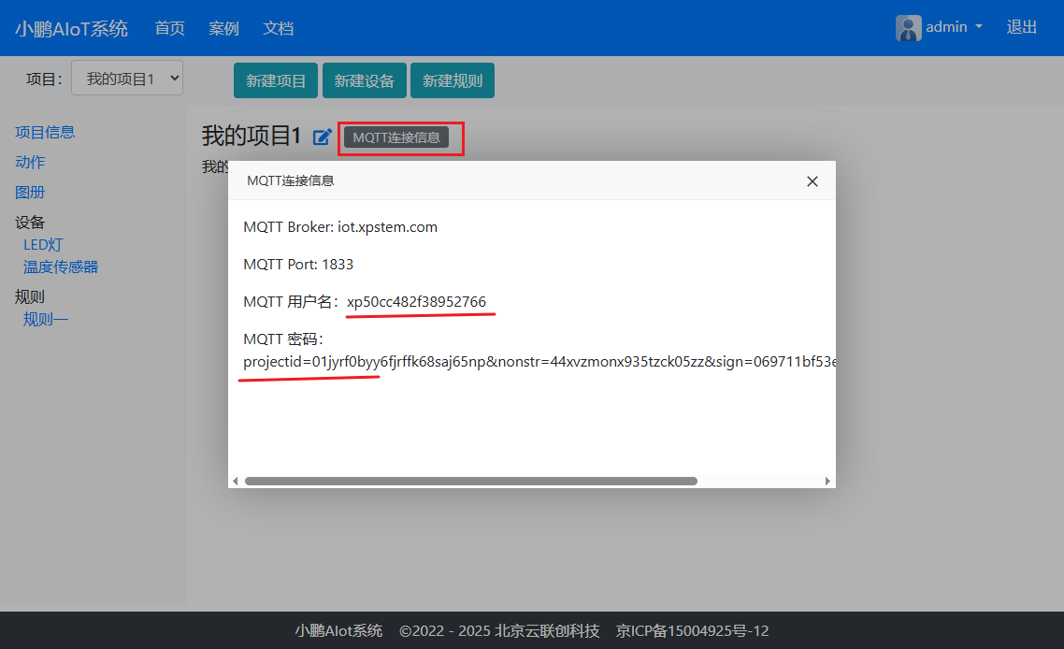Click the 小鹏AIoT系统 brand link
Viewport: 1064px width, 649px height.
tap(71, 28)
